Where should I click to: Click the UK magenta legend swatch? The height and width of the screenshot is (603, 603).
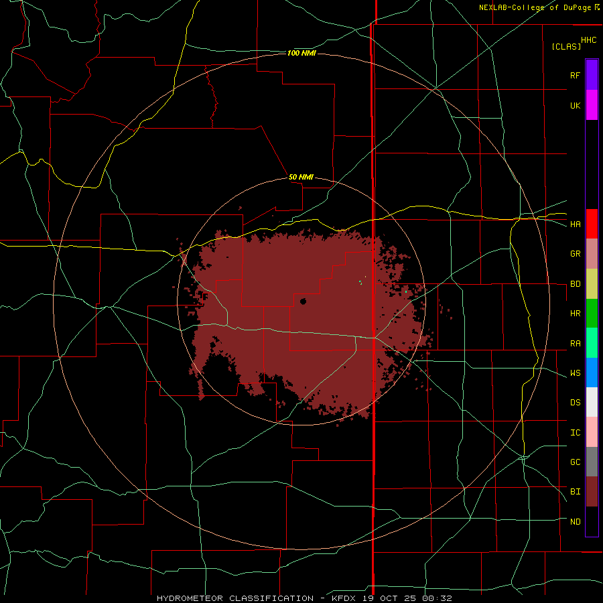pos(592,105)
